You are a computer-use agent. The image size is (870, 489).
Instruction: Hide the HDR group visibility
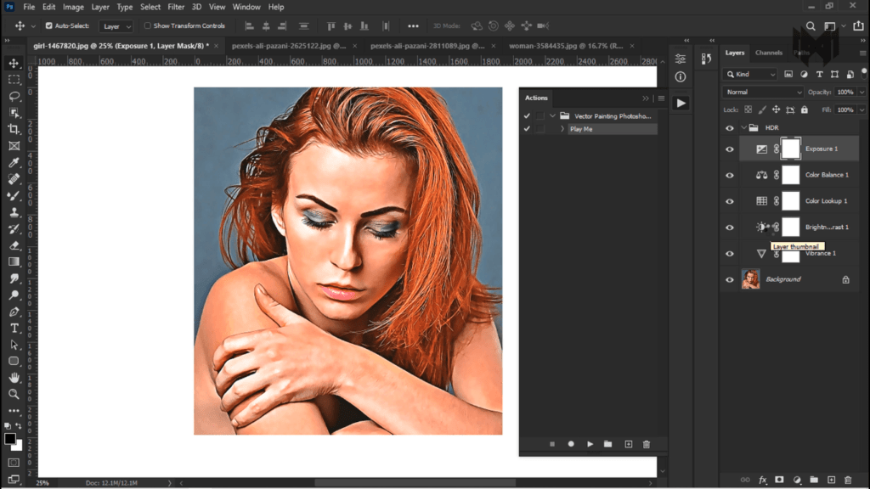(730, 128)
